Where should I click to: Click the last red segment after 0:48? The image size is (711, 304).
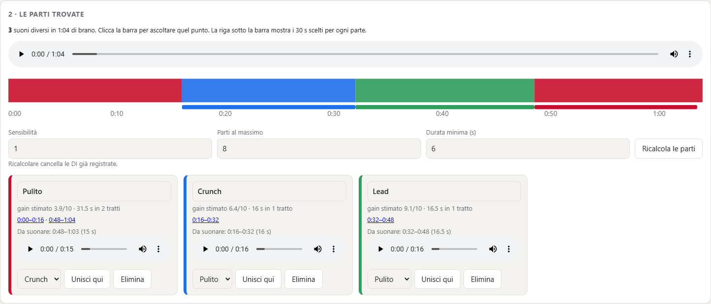(618, 90)
